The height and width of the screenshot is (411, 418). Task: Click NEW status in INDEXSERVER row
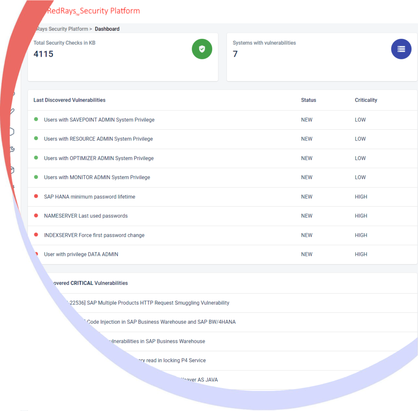tap(307, 235)
